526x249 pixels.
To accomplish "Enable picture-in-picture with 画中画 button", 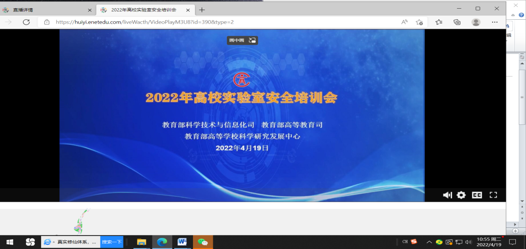I will (x=242, y=40).
